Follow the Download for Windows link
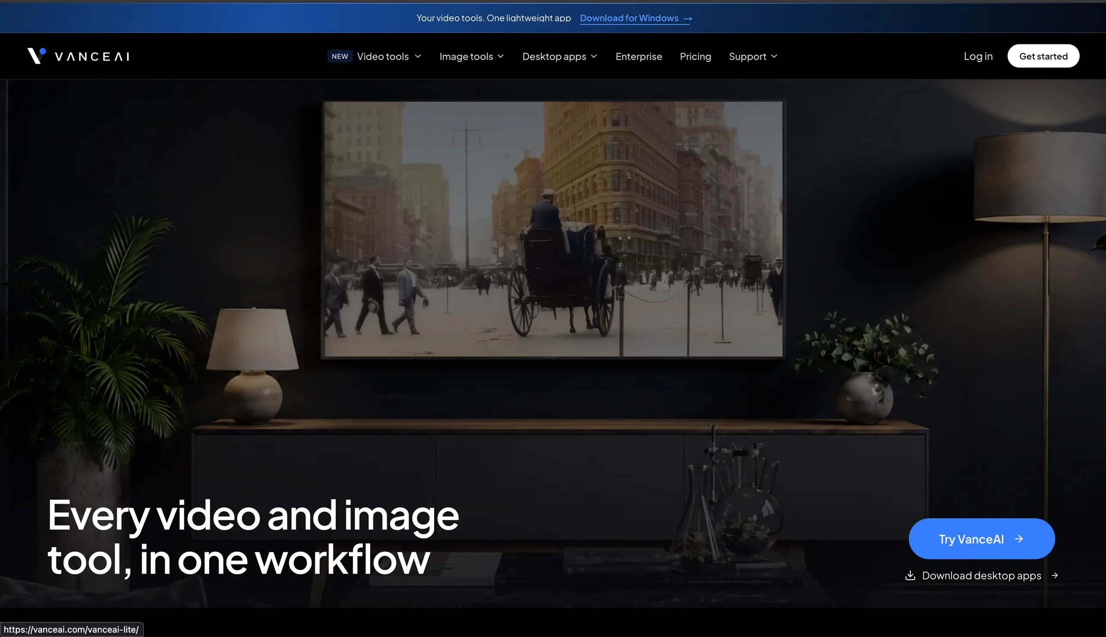The height and width of the screenshot is (637, 1106). 636,18
